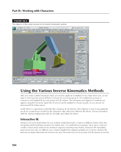Select the Move transform tool
Screen dimensions: 121x152
[x=37, y=32]
